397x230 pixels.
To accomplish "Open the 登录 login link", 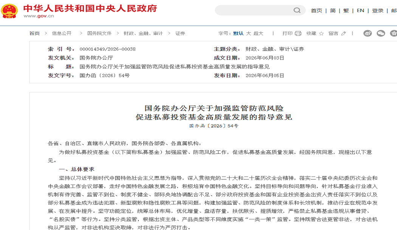I will pyautogui.click(x=377, y=11).
